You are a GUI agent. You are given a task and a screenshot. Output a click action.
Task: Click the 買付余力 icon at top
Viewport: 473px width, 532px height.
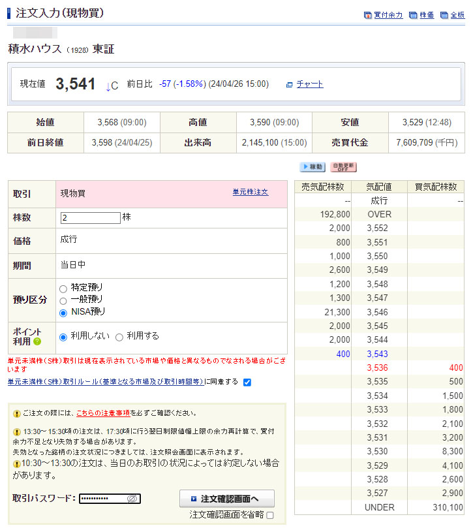pyautogui.click(x=367, y=15)
